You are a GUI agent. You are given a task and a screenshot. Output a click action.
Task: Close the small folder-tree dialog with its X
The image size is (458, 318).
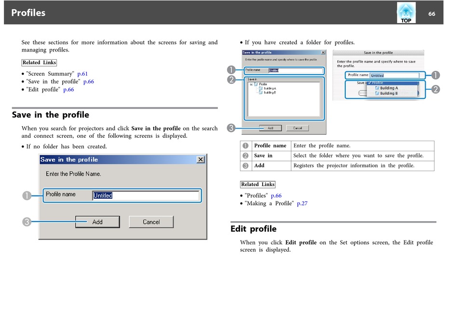click(x=323, y=53)
